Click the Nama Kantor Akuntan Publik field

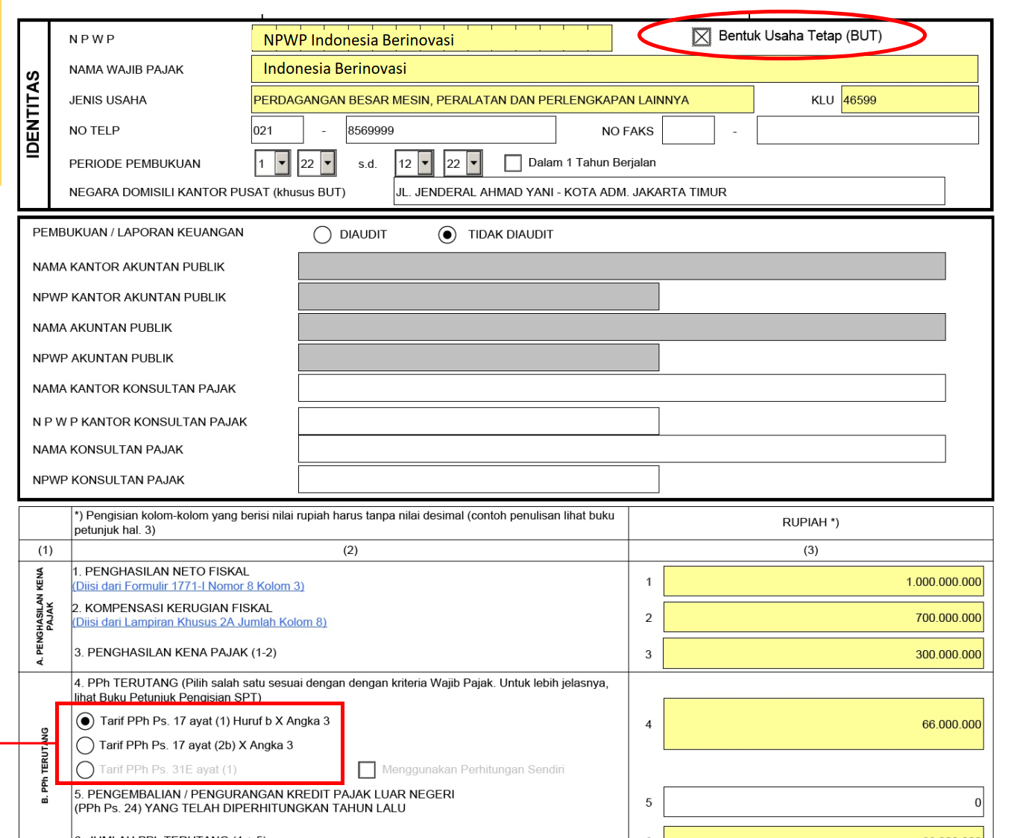(622, 266)
